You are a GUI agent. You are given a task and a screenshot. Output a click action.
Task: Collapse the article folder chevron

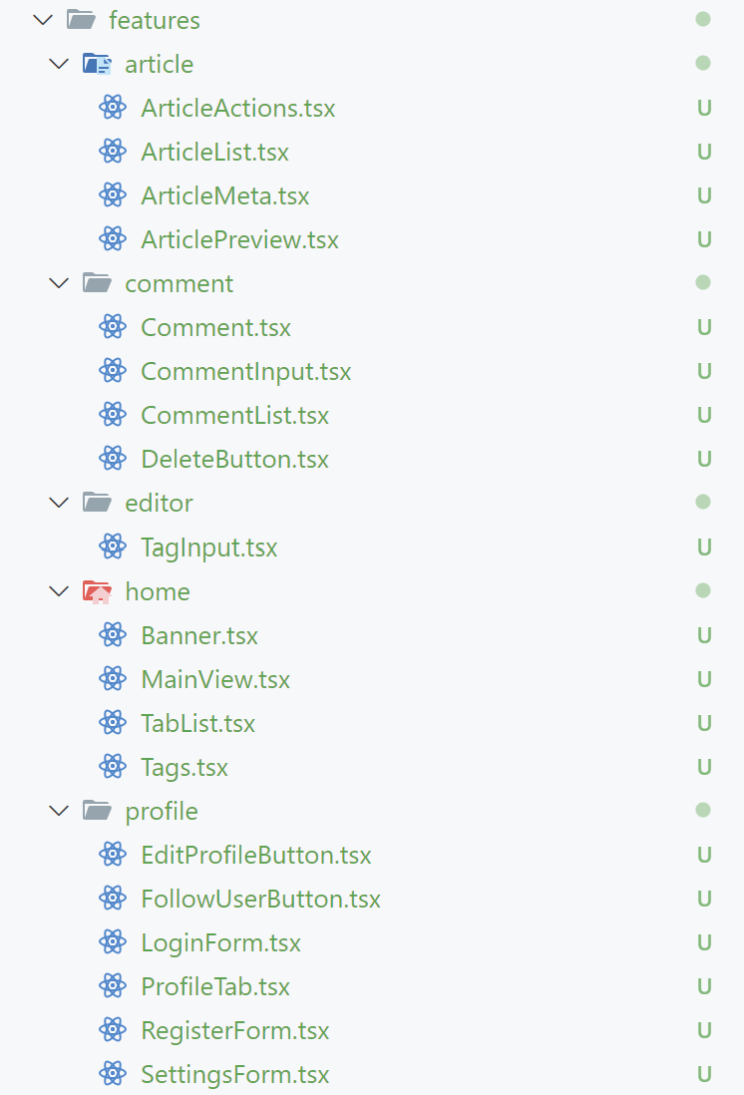tap(57, 65)
